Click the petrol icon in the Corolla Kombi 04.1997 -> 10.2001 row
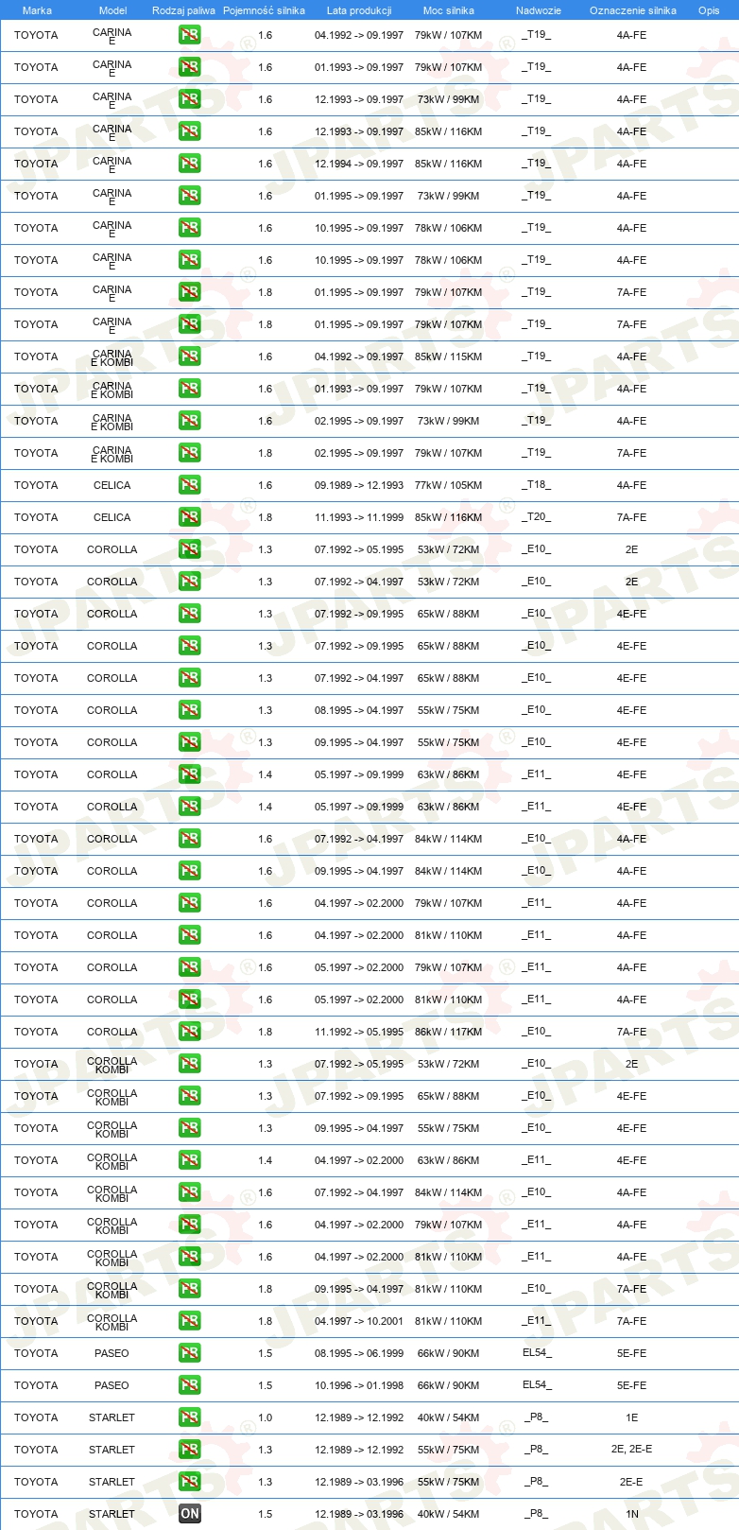Screen dimensions: 739x1530 (190, 1320)
